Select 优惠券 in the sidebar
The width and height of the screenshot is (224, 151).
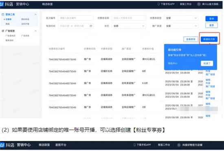[x=9, y=19]
